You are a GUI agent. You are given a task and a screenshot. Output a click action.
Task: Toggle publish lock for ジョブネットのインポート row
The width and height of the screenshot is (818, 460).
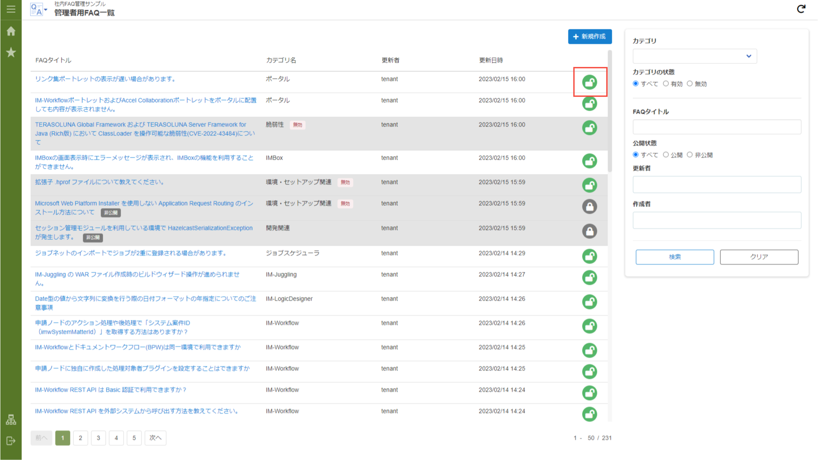pyautogui.click(x=590, y=256)
